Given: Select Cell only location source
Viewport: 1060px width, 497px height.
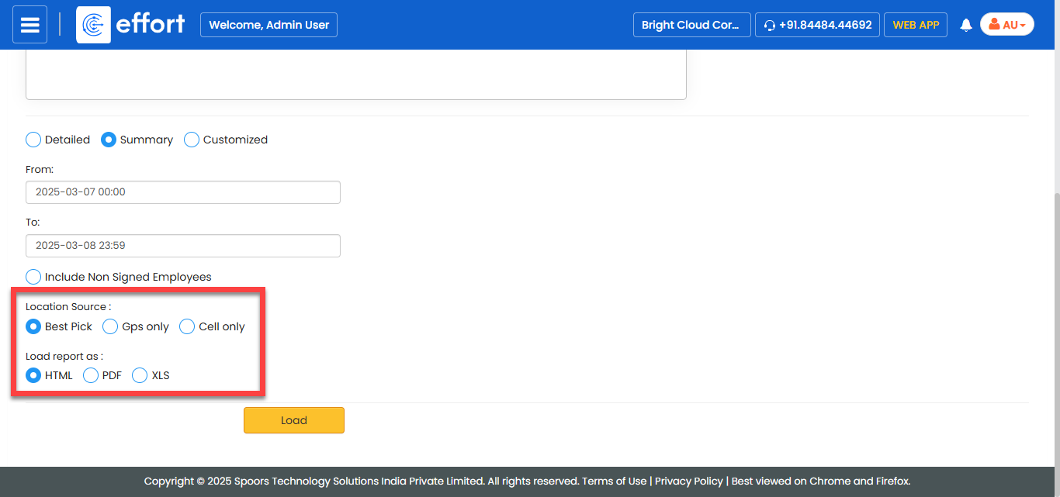Looking at the screenshot, I should click(x=187, y=326).
